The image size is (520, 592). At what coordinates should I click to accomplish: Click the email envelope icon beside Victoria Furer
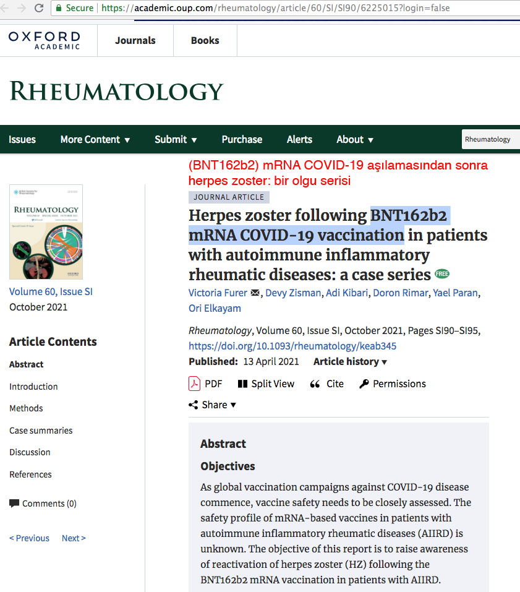tap(255, 293)
